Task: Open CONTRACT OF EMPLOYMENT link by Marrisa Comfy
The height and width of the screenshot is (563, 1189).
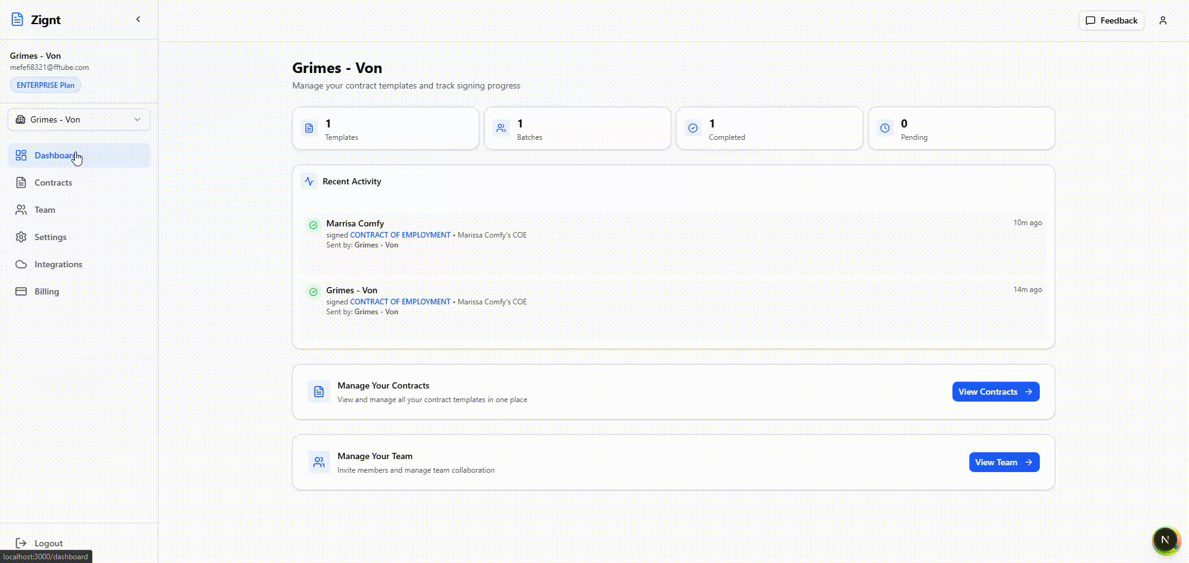Action: (x=400, y=235)
